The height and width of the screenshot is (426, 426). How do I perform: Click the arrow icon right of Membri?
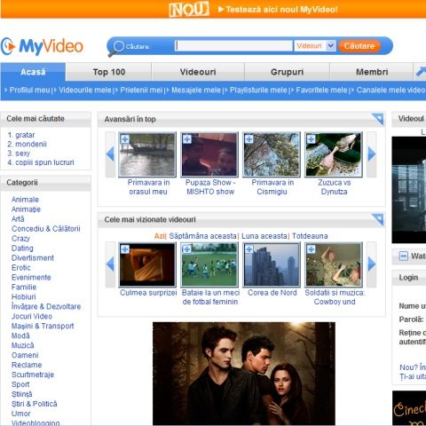point(420,72)
